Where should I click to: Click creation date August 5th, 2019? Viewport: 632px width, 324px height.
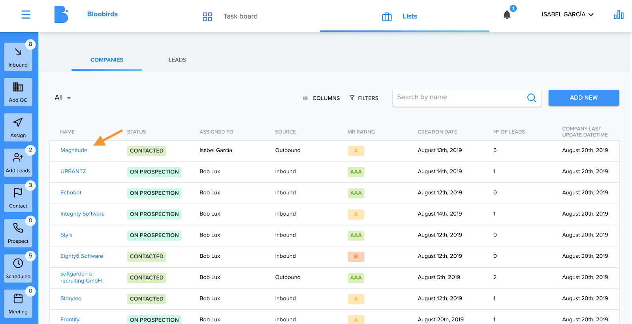tap(439, 277)
